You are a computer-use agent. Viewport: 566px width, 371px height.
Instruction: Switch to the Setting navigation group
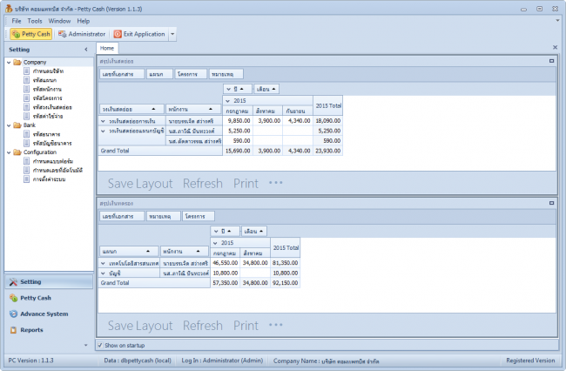tap(49, 282)
